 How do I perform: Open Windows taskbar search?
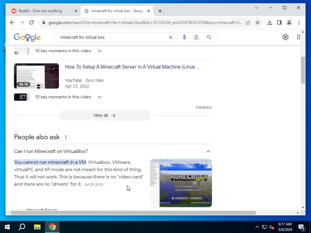click(x=22, y=227)
